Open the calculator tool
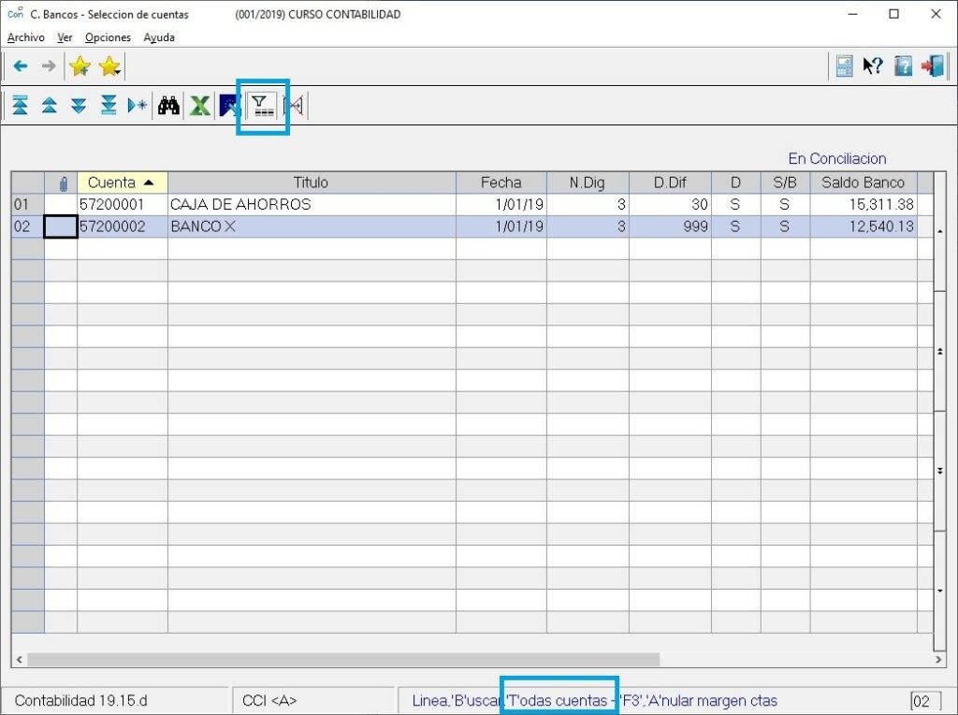This screenshot has width=958, height=715. tap(845, 66)
